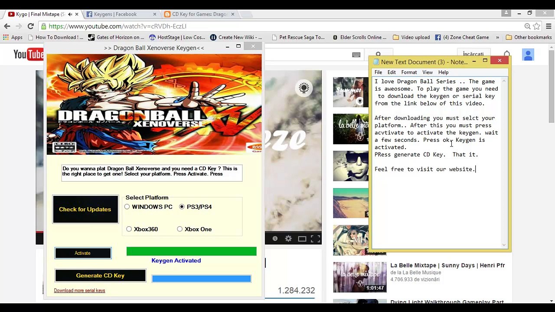Close the CD Key for Games tab
555x312 pixels.
click(232, 14)
